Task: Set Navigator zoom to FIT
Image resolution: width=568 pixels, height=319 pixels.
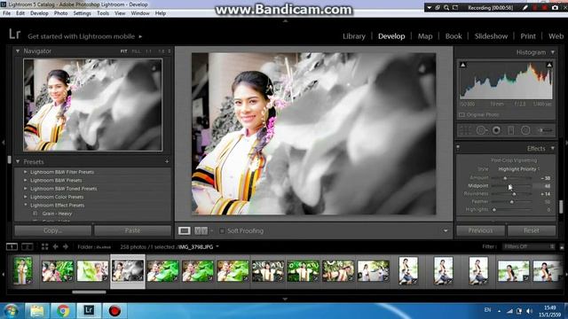Action: 123,51
